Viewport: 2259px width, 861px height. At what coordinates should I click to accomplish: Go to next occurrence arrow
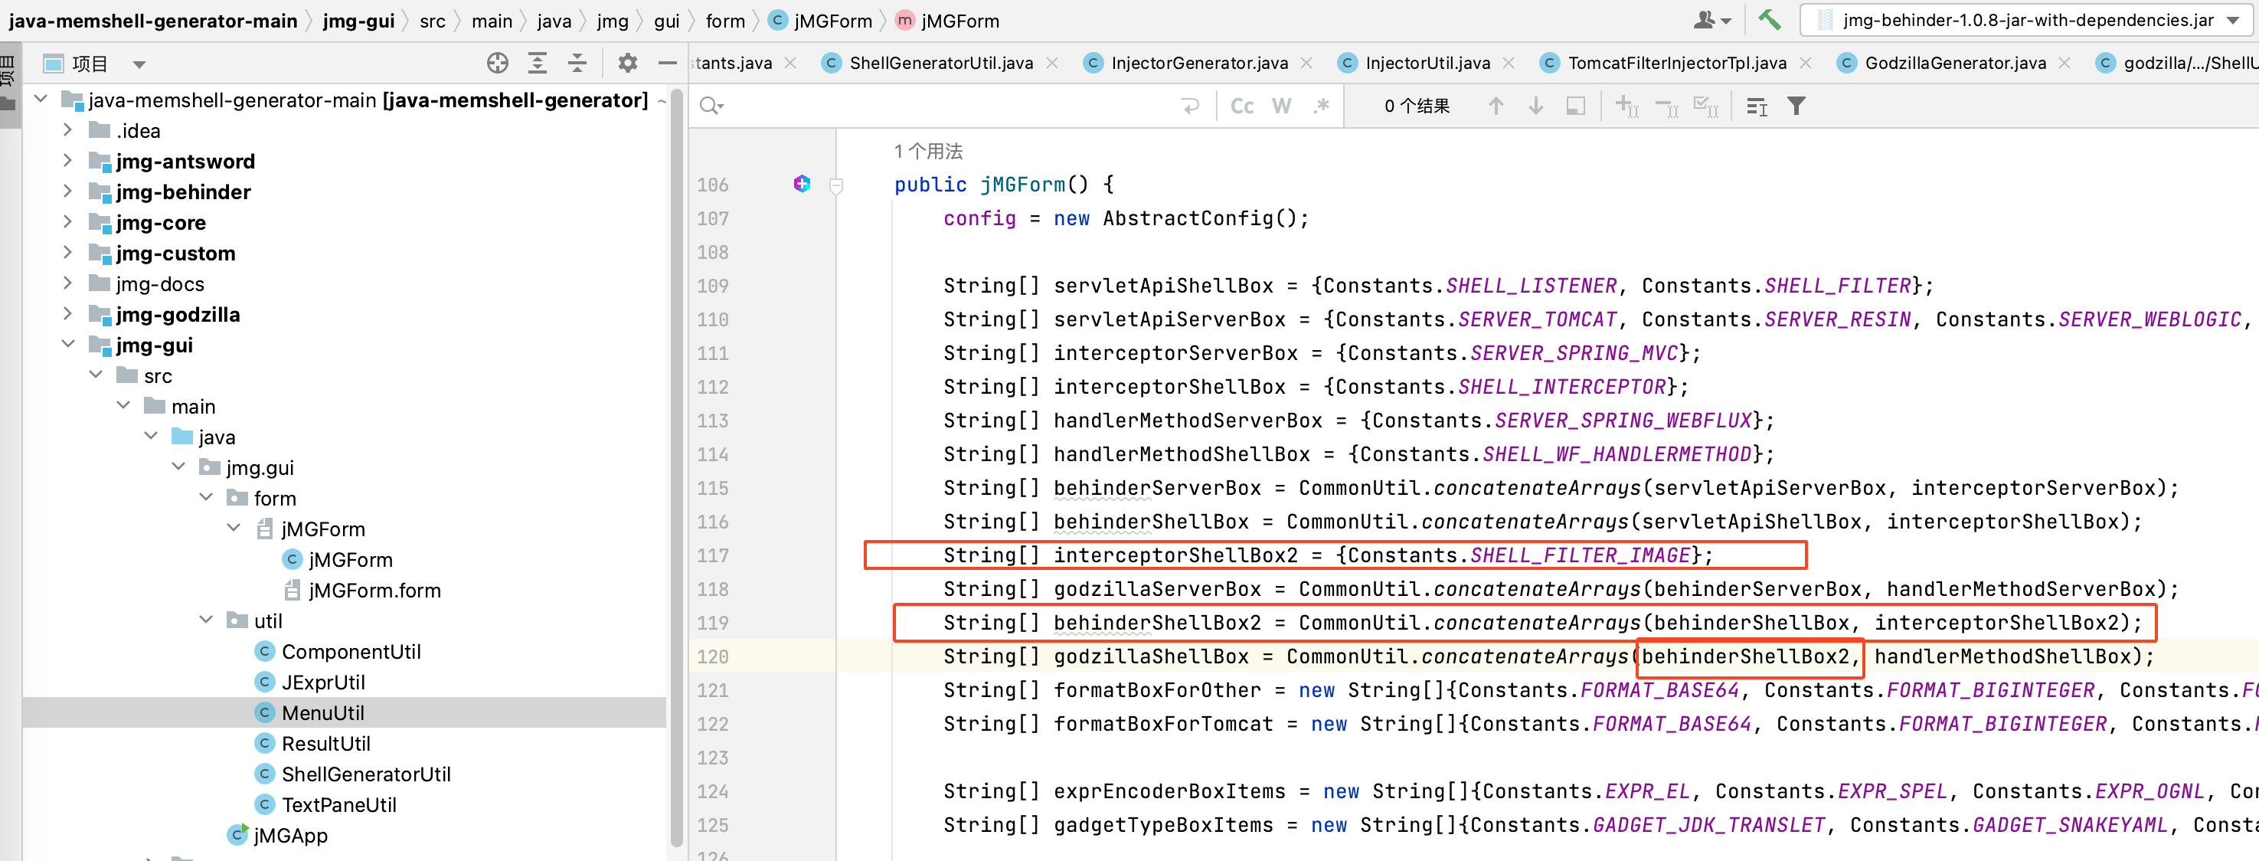click(x=1535, y=106)
